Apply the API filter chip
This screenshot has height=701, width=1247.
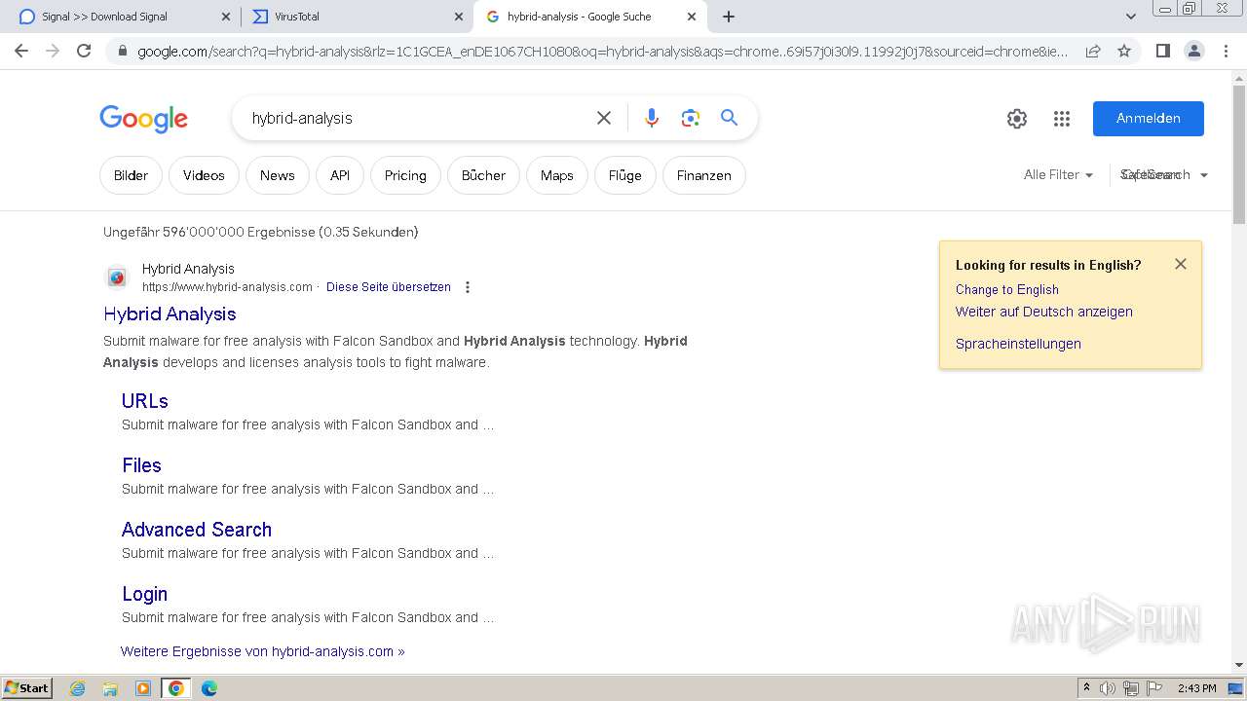[x=340, y=175]
